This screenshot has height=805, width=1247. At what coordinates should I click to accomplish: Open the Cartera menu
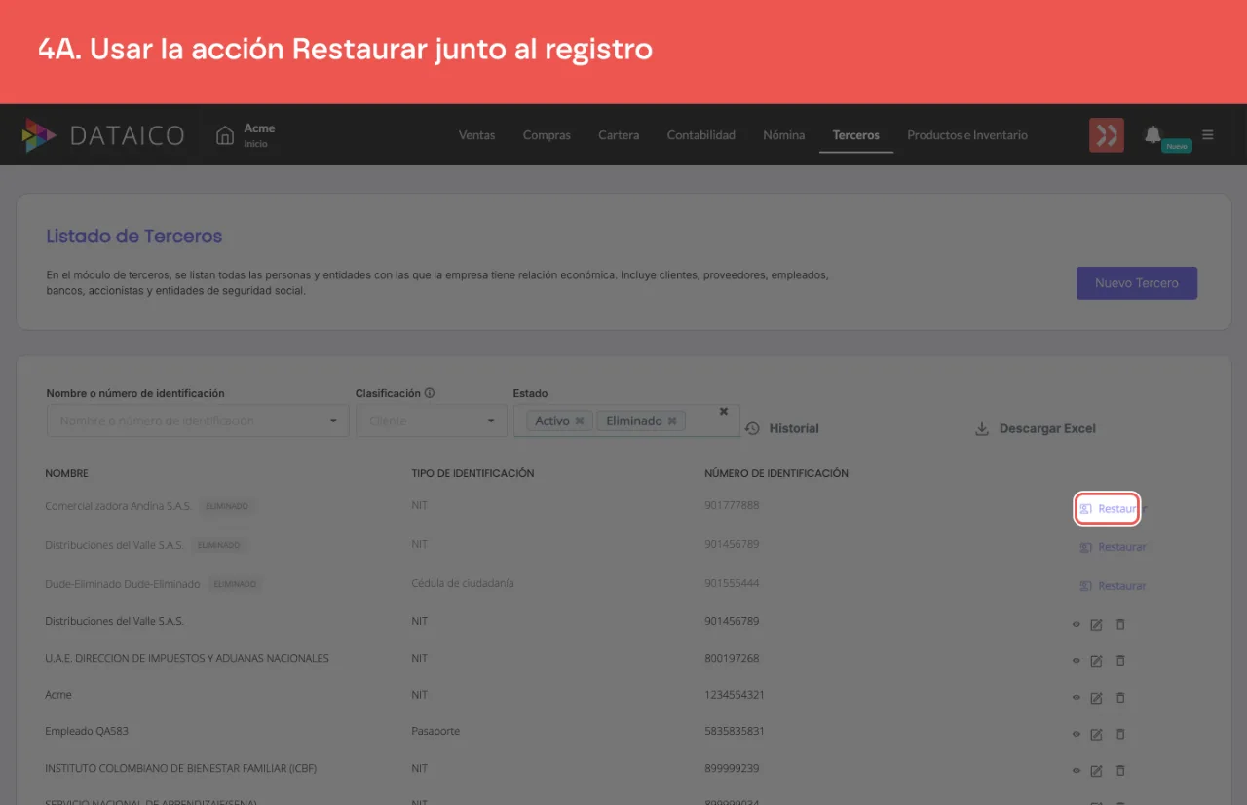[619, 135]
